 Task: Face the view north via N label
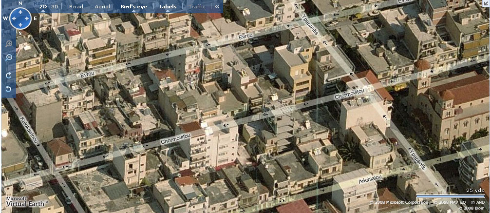[x=20, y=3]
